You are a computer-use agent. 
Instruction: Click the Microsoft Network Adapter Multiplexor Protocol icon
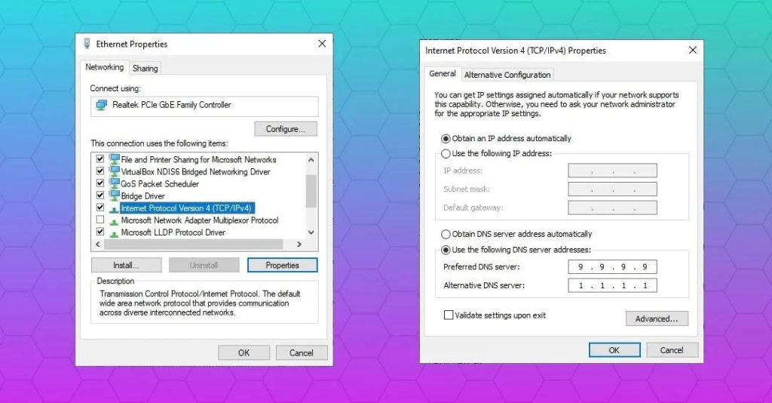(115, 221)
